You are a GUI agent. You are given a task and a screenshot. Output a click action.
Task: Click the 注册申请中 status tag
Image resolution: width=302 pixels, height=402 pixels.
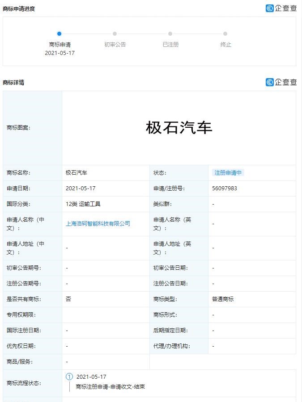tap(228, 173)
